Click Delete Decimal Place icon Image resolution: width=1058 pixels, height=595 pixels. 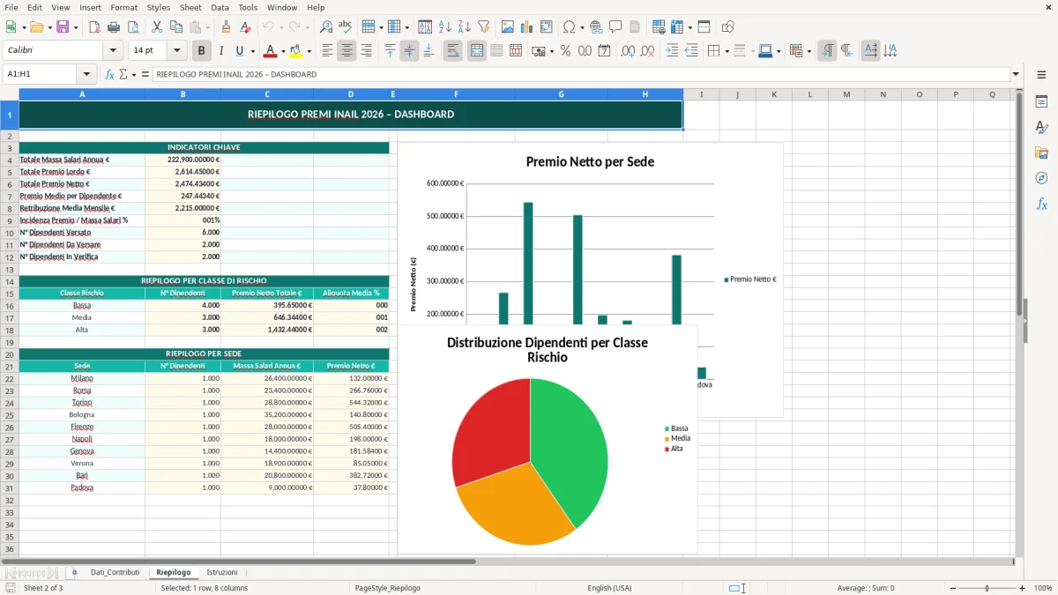[648, 51]
